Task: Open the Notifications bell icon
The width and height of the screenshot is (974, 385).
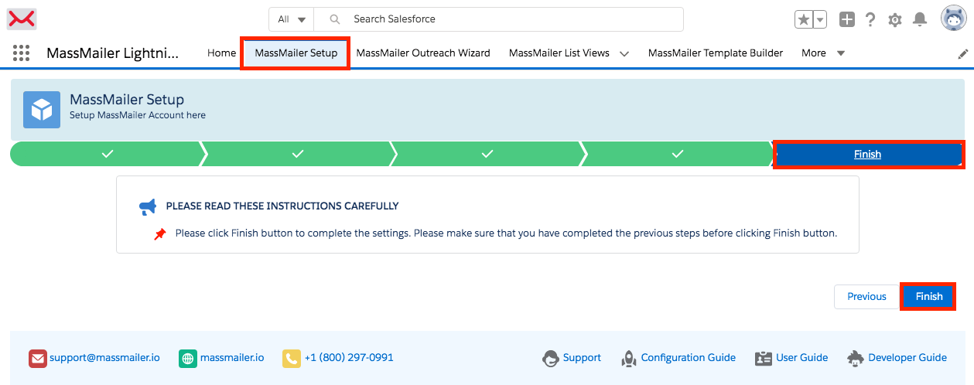Action: pos(920,20)
